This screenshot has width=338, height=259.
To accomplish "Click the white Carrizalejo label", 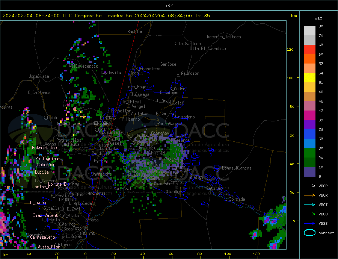I will point(42,238).
